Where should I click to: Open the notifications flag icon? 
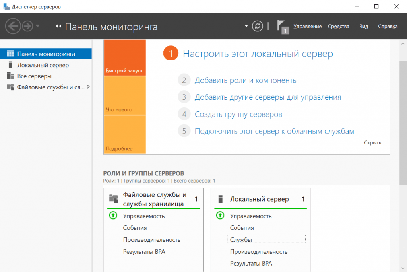(283, 27)
